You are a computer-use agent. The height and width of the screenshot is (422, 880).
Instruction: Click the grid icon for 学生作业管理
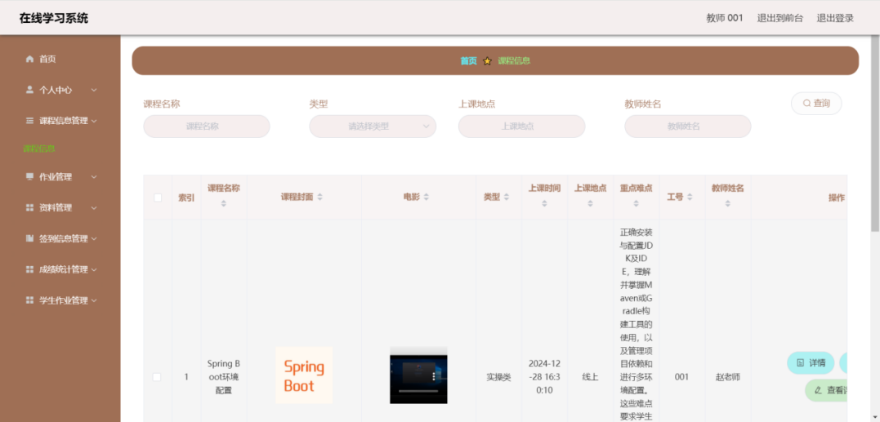[x=29, y=300]
